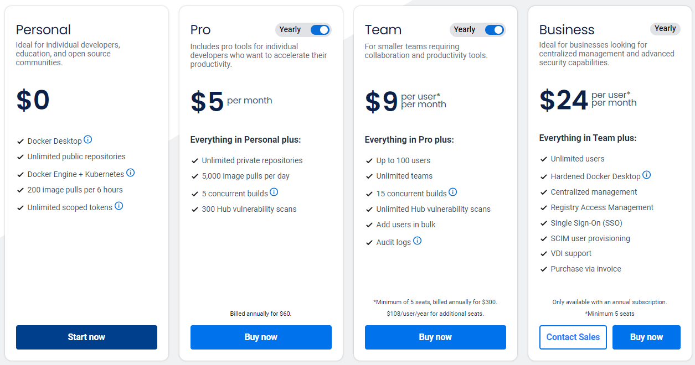Click the Team plan title
The width and height of the screenshot is (695, 365).
(383, 30)
